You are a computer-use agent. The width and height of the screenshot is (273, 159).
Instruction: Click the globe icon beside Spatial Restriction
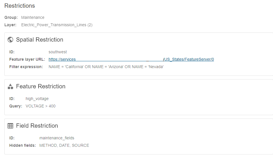(10, 40)
